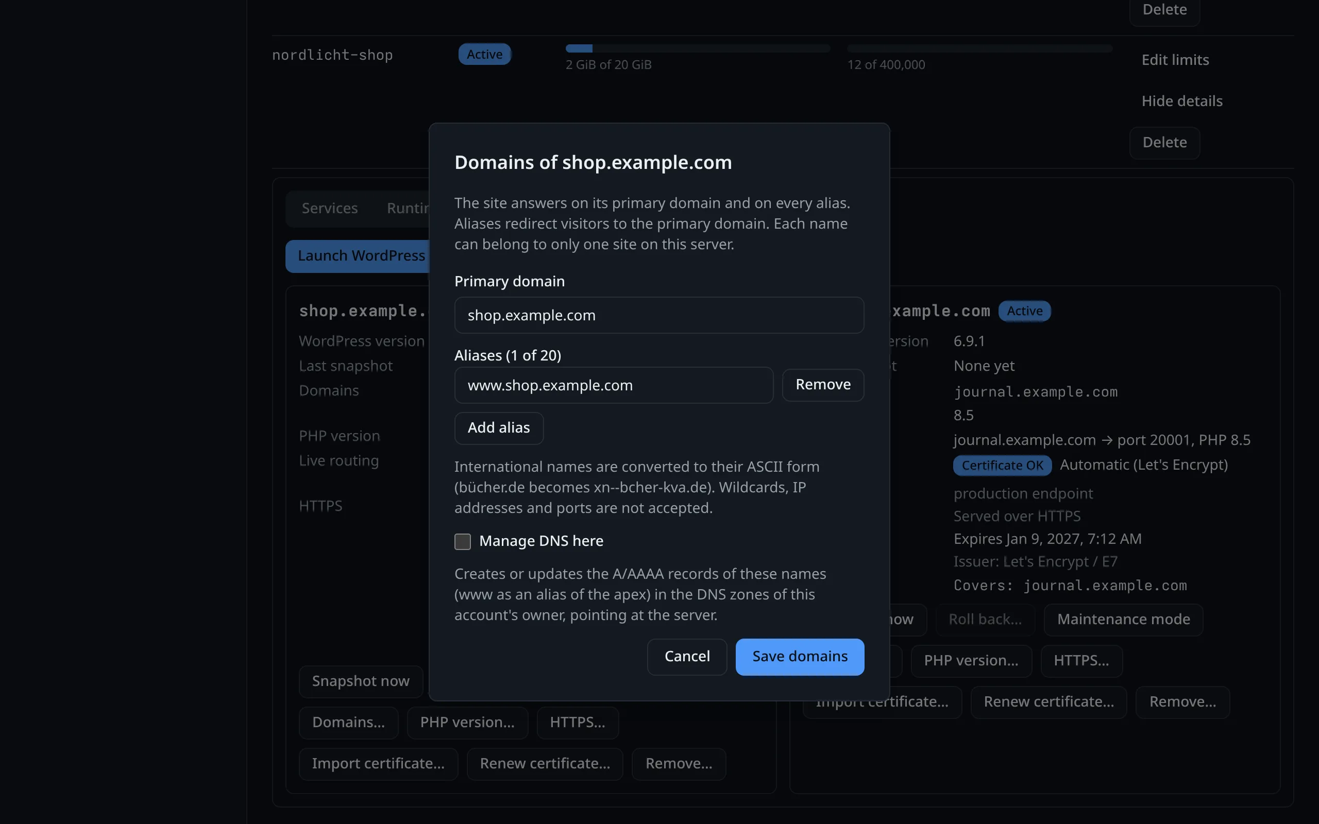This screenshot has height=824, width=1319.
Task: Click the Add alias button
Action: 499,428
